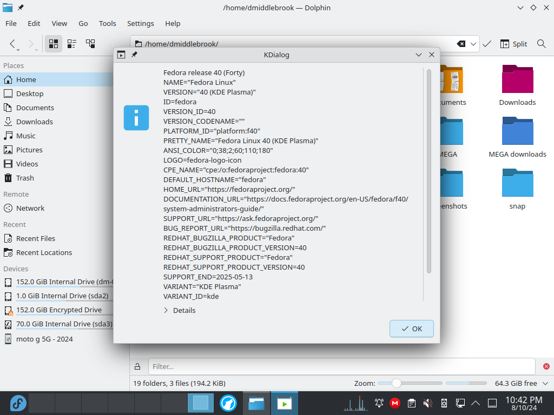The width and height of the screenshot is (554, 415).
Task: Open Pictures place
Action: 57,150
